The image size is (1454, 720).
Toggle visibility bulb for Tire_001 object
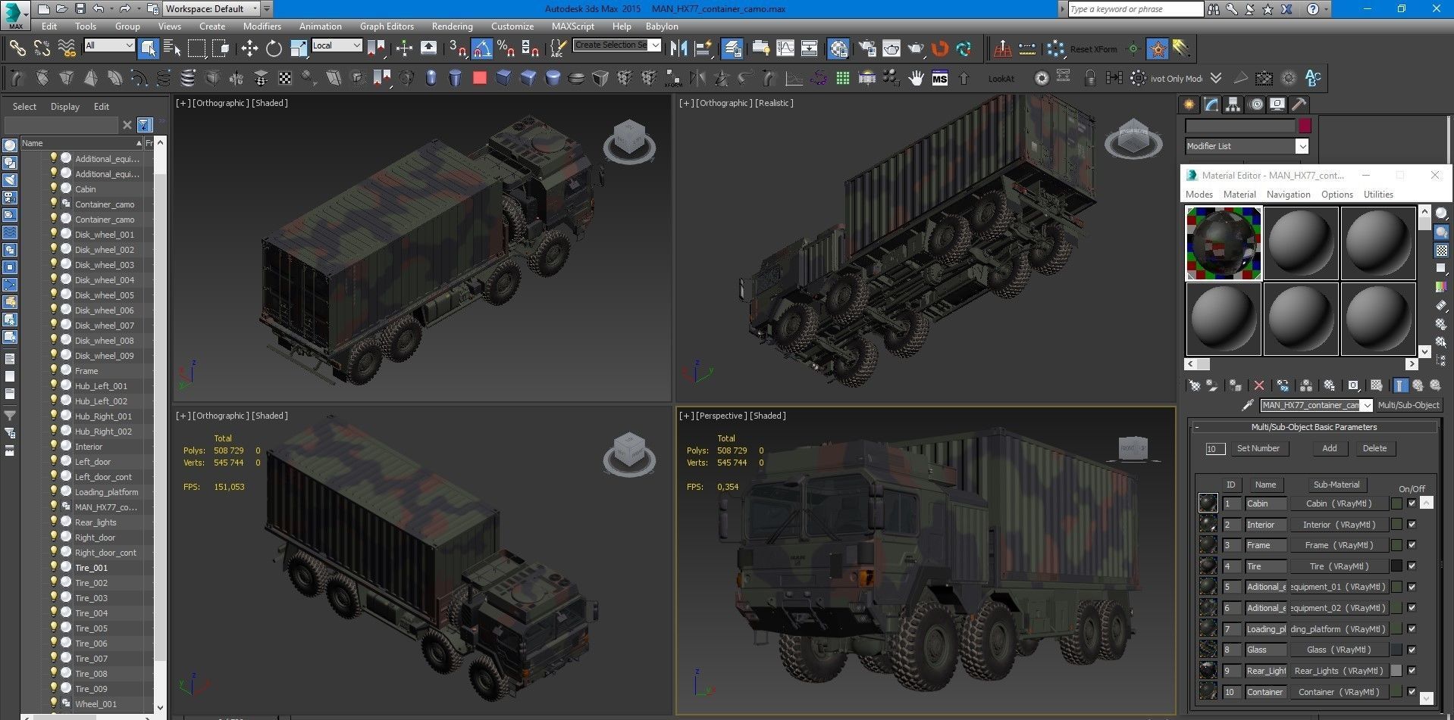pyautogui.click(x=54, y=567)
